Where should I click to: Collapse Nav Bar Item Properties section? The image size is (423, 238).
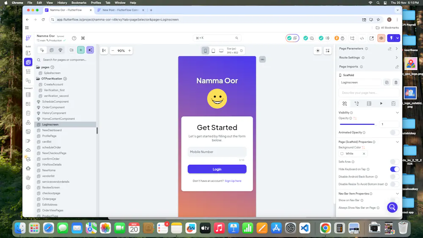(x=397, y=194)
